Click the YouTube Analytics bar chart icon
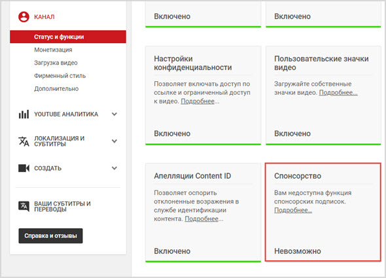Screen dimensions: 386x278 tap(24, 114)
